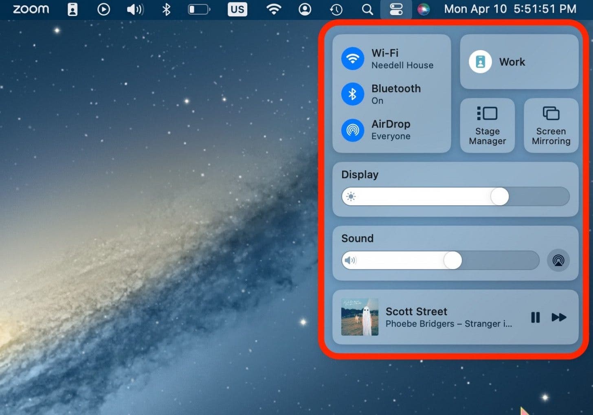The height and width of the screenshot is (415, 593).
Task: Click the Control Center icon in menu bar
Action: click(396, 9)
